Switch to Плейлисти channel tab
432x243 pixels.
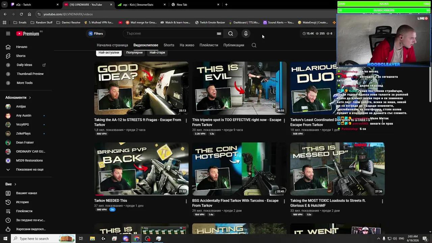point(209,45)
